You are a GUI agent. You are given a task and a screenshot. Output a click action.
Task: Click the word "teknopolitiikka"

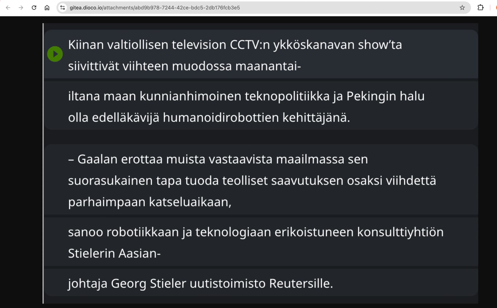pos(287,96)
